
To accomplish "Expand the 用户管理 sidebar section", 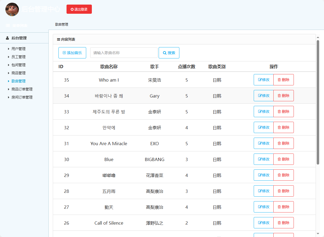I will (19, 49).
